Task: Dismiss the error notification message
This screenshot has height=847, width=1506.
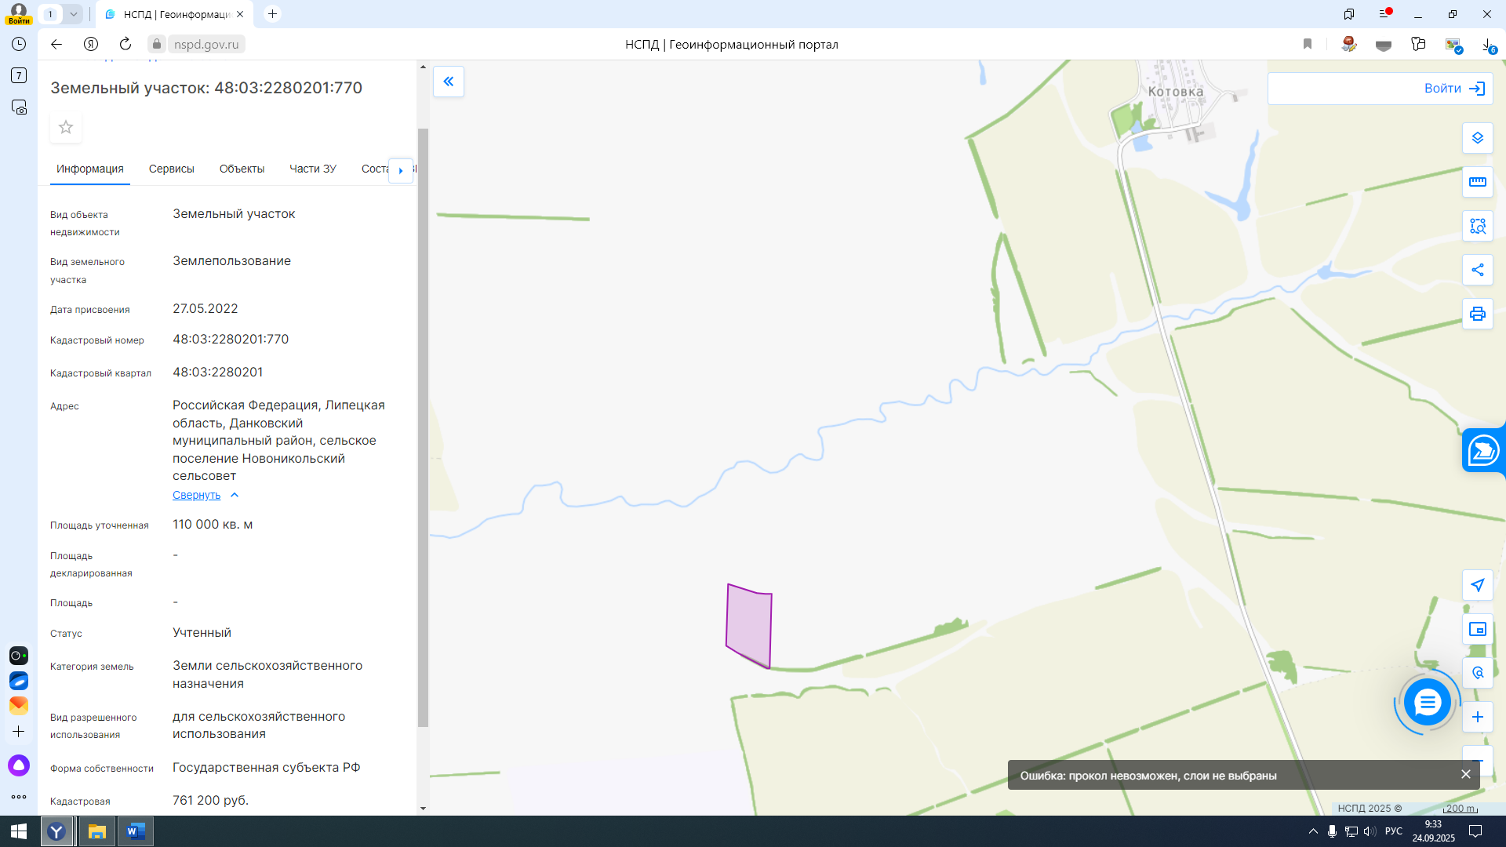Action: click(x=1465, y=774)
